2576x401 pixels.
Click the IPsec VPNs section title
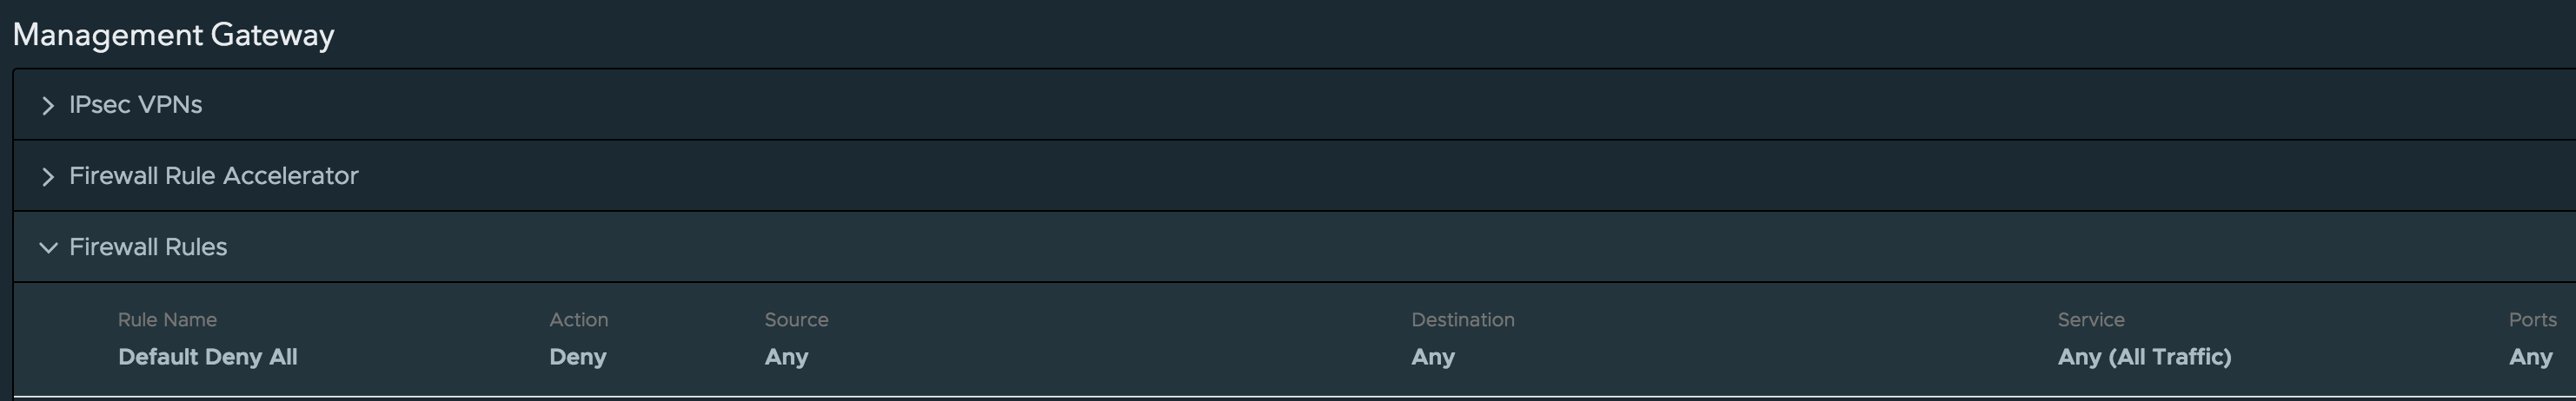pyautogui.click(x=135, y=105)
